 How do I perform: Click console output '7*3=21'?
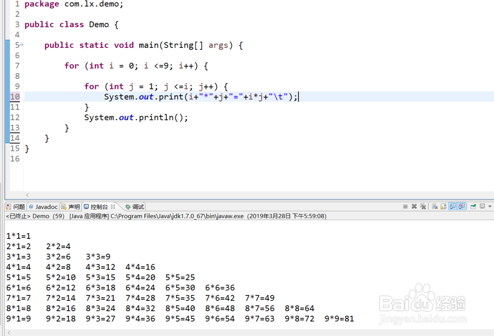pos(100,298)
